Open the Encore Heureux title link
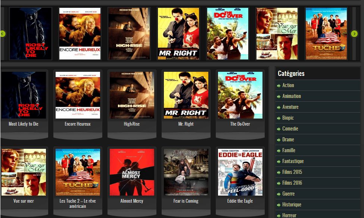 [78, 124]
